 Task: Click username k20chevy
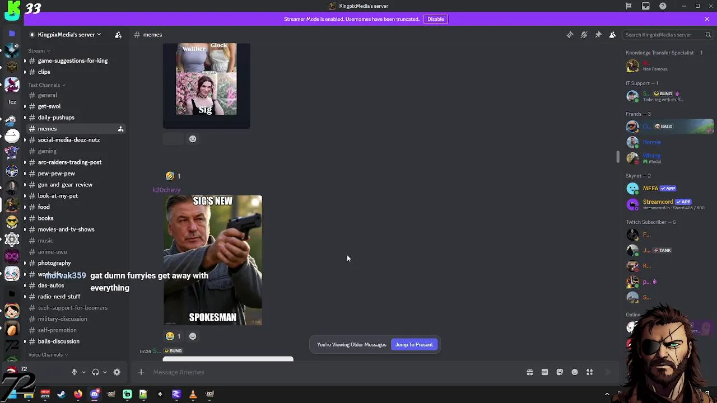(x=166, y=190)
